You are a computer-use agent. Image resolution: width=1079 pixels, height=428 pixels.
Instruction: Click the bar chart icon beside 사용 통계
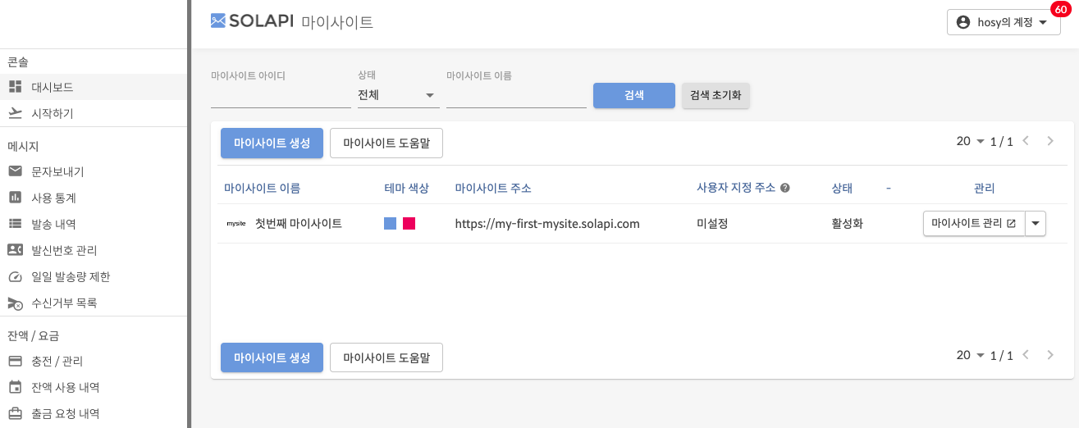click(15, 198)
